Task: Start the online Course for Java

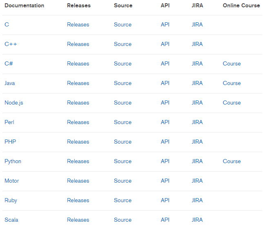Action: 232,83
